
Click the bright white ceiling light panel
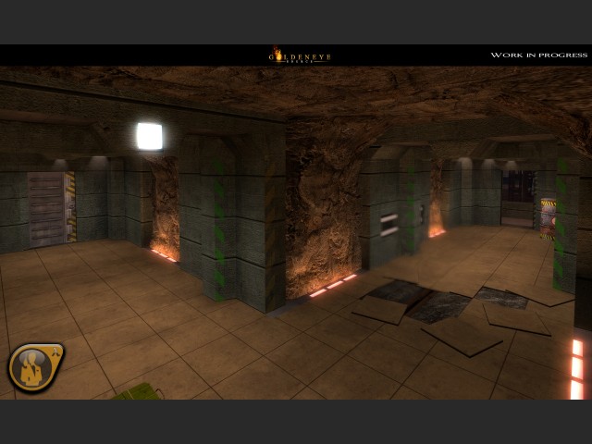point(150,136)
